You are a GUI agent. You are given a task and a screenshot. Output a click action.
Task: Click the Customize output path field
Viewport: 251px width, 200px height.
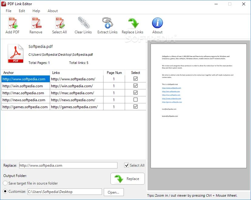click(65, 192)
